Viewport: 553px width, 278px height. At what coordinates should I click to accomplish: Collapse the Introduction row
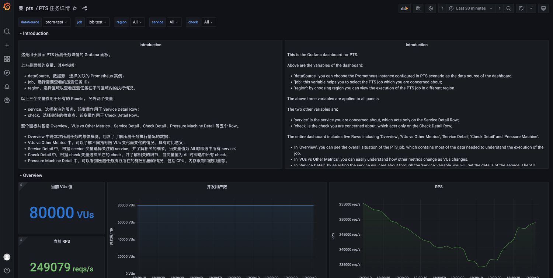point(35,33)
